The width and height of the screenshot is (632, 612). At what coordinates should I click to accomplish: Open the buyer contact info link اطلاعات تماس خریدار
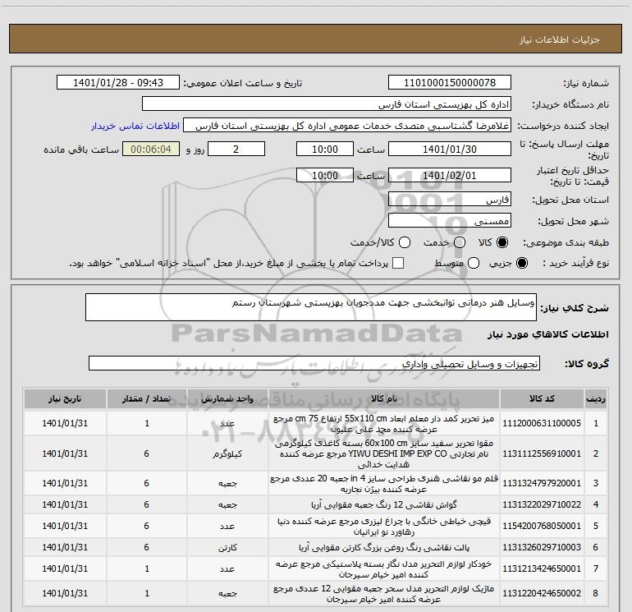pyautogui.click(x=135, y=126)
